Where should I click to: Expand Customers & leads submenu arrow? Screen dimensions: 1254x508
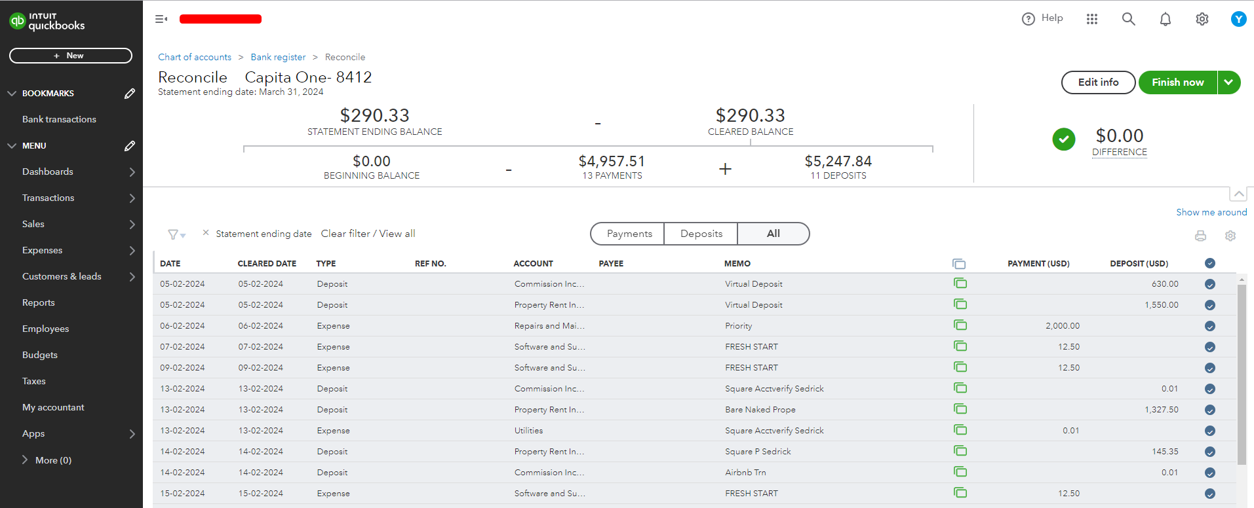[x=132, y=277]
